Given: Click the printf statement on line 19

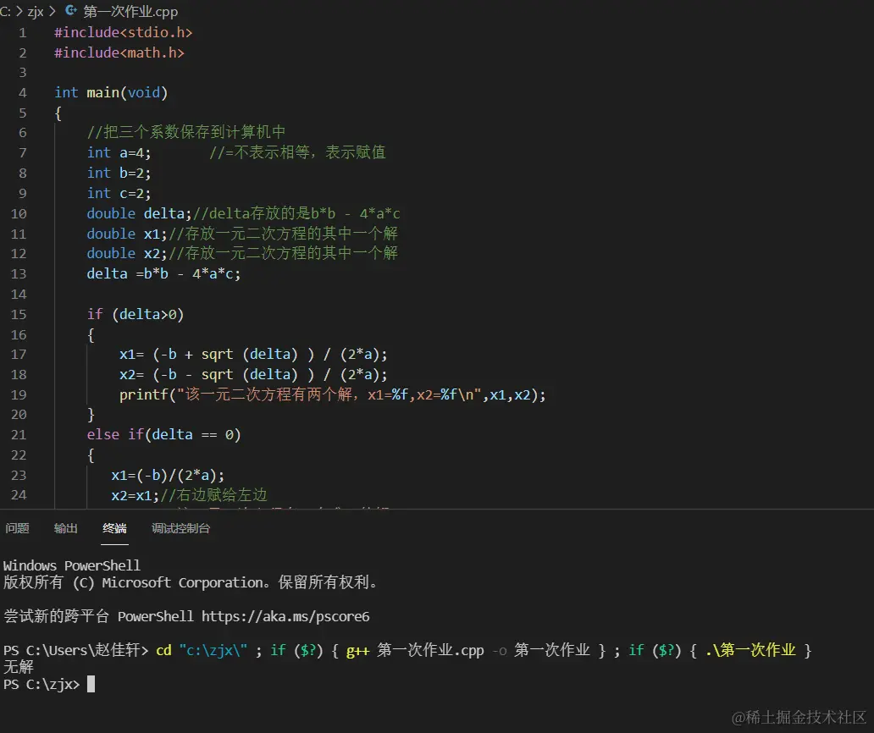Looking at the screenshot, I should (x=332, y=394).
